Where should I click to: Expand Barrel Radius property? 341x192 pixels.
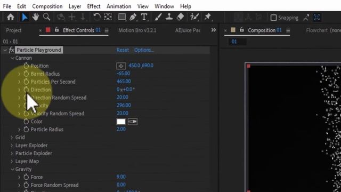(19, 74)
